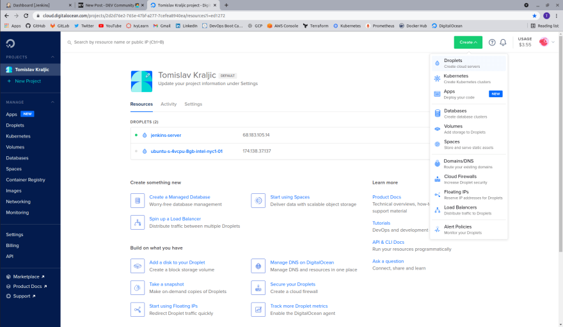The width and height of the screenshot is (563, 327).
Task: Click the Kubernetes icon in Create menu
Action: (x=437, y=79)
